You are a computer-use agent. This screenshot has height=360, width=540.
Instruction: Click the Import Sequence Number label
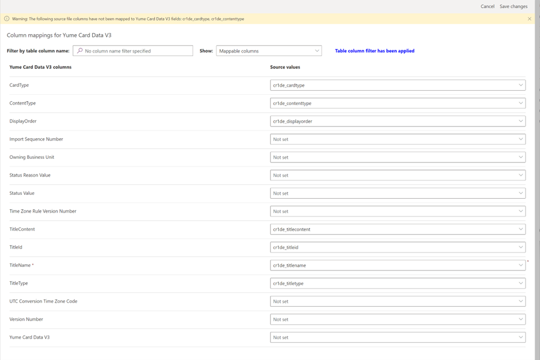coord(36,139)
